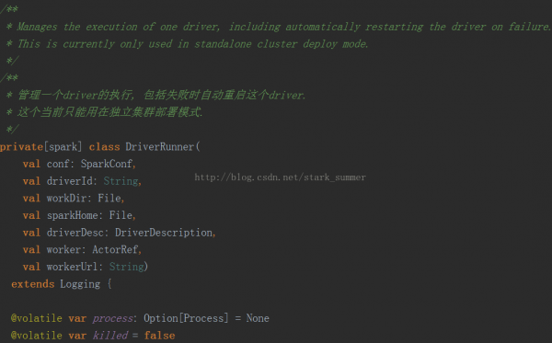Click the first @volatile annotation
The width and height of the screenshot is (552, 343).
tap(37, 318)
